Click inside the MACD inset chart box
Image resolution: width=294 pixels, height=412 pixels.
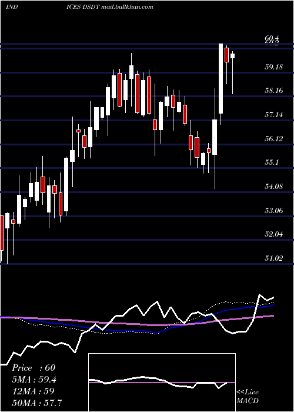tap(162, 383)
